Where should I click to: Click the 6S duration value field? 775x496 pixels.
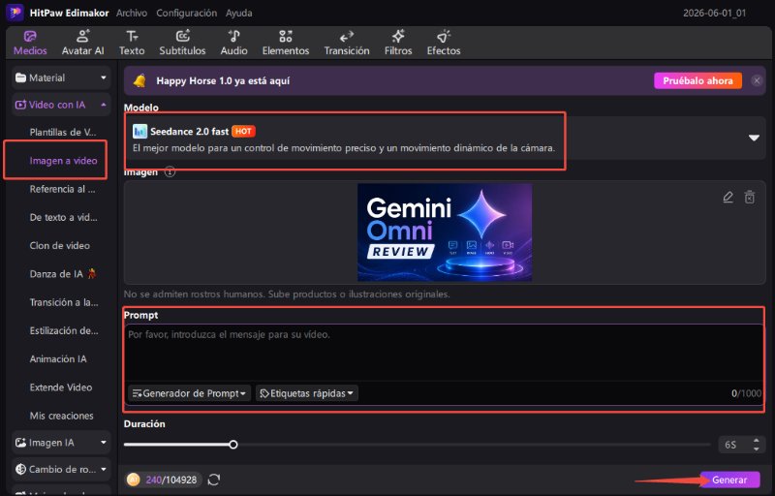point(732,445)
